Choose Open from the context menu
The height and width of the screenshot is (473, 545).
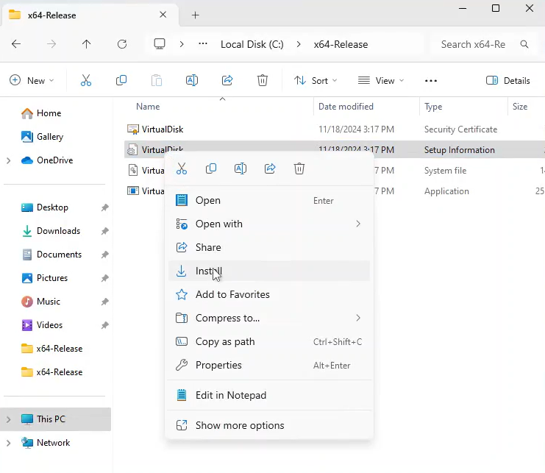[x=269, y=201]
